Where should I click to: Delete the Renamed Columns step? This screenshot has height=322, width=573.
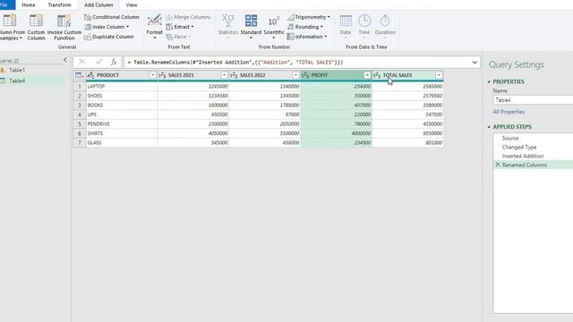(x=498, y=165)
